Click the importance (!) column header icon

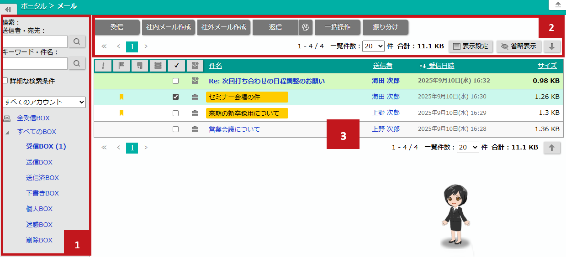coord(103,66)
